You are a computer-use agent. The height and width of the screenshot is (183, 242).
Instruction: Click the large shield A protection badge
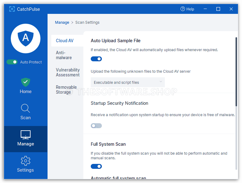(x=26, y=39)
